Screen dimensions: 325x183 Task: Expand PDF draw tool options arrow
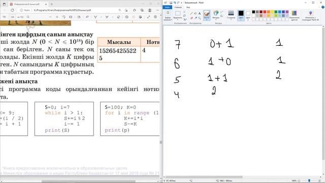[101, 17]
